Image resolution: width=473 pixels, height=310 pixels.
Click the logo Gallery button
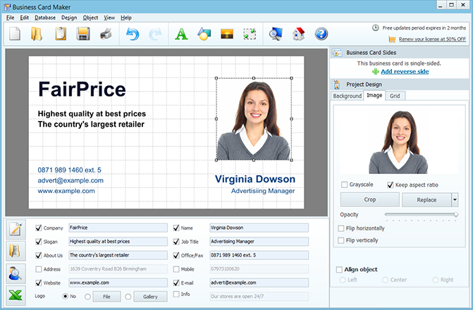click(x=150, y=297)
